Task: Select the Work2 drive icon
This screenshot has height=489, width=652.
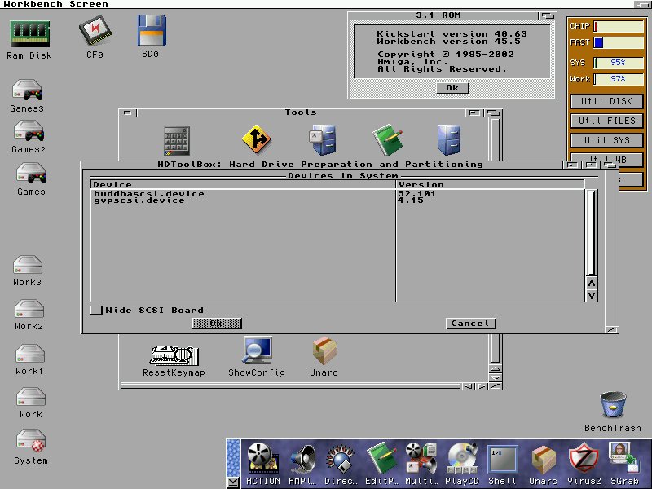Action: (29, 309)
